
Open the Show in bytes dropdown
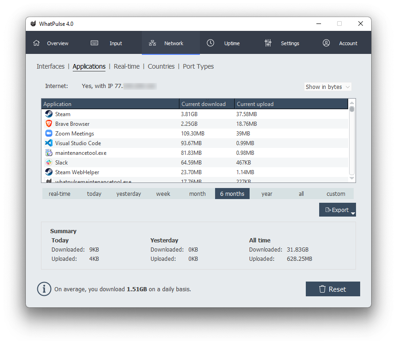327,87
